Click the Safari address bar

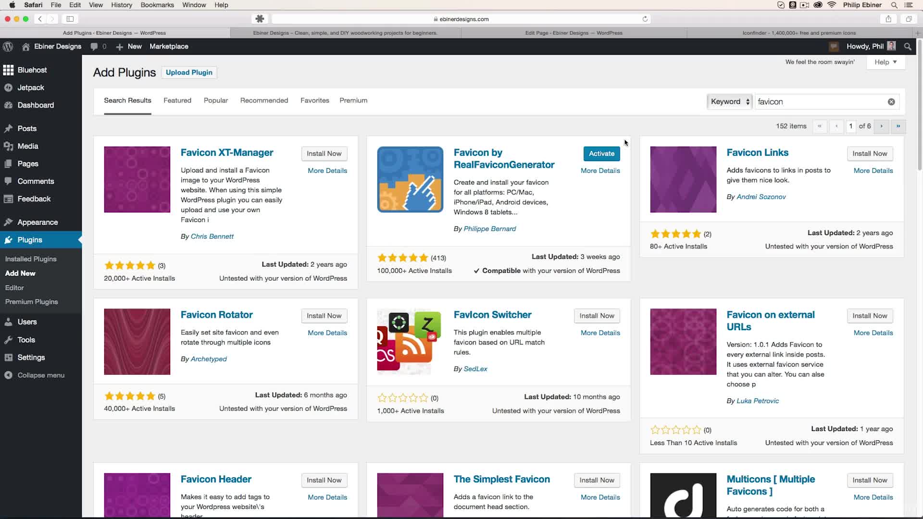pos(461,19)
